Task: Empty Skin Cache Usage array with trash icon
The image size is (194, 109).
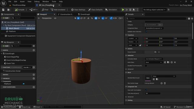Action: pos(165,83)
